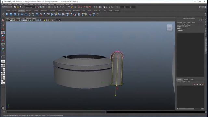Activate the Universal Manipulator tool

tap(3, 45)
